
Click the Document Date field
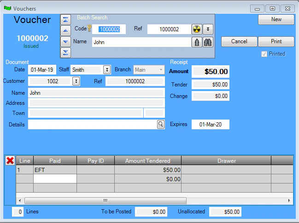point(42,69)
